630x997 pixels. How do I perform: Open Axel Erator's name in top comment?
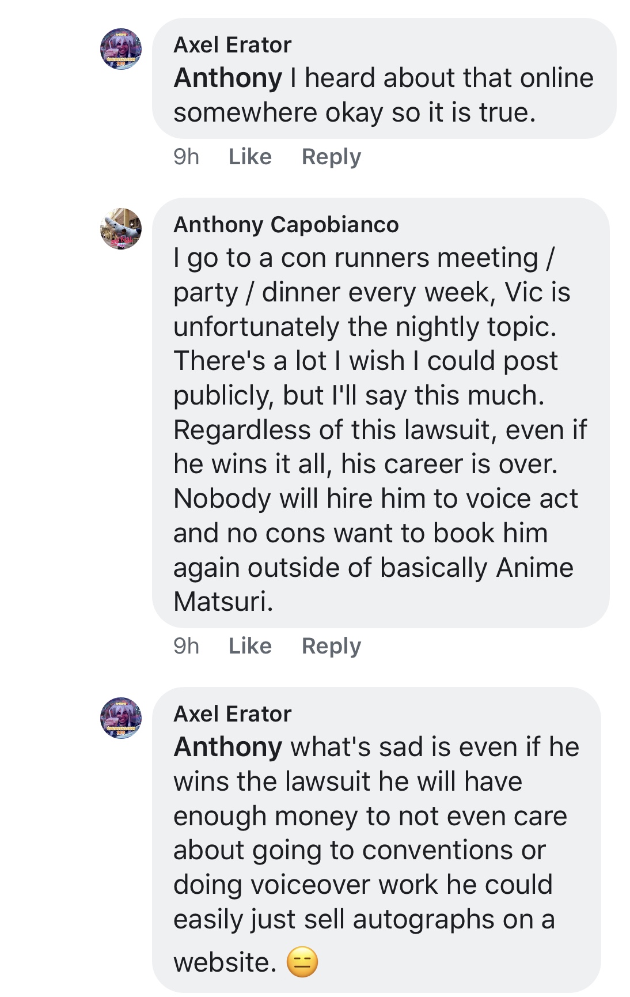pyautogui.click(x=233, y=45)
